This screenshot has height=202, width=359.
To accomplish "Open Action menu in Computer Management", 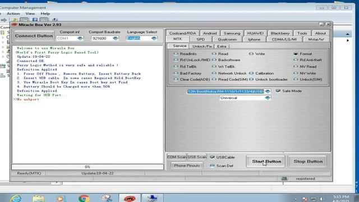I will coord(13,13).
